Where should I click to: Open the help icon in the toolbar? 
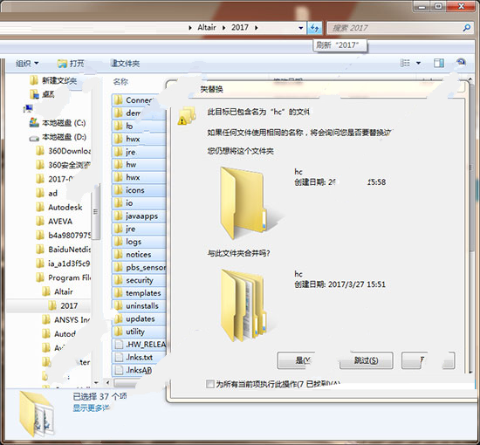click(461, 63)
